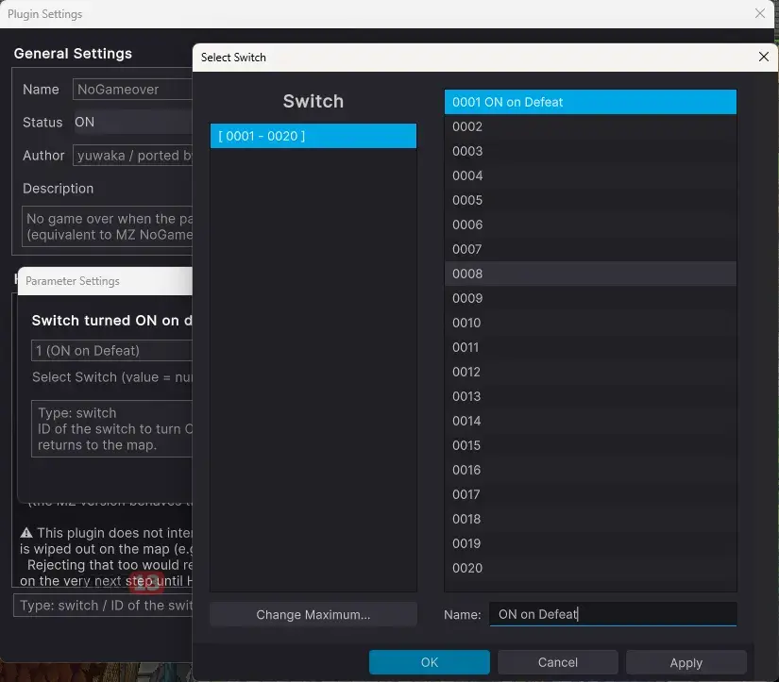Select switch 0017 in list
Viewport: 779px width, 682px height.
click(x=590, y=494)
